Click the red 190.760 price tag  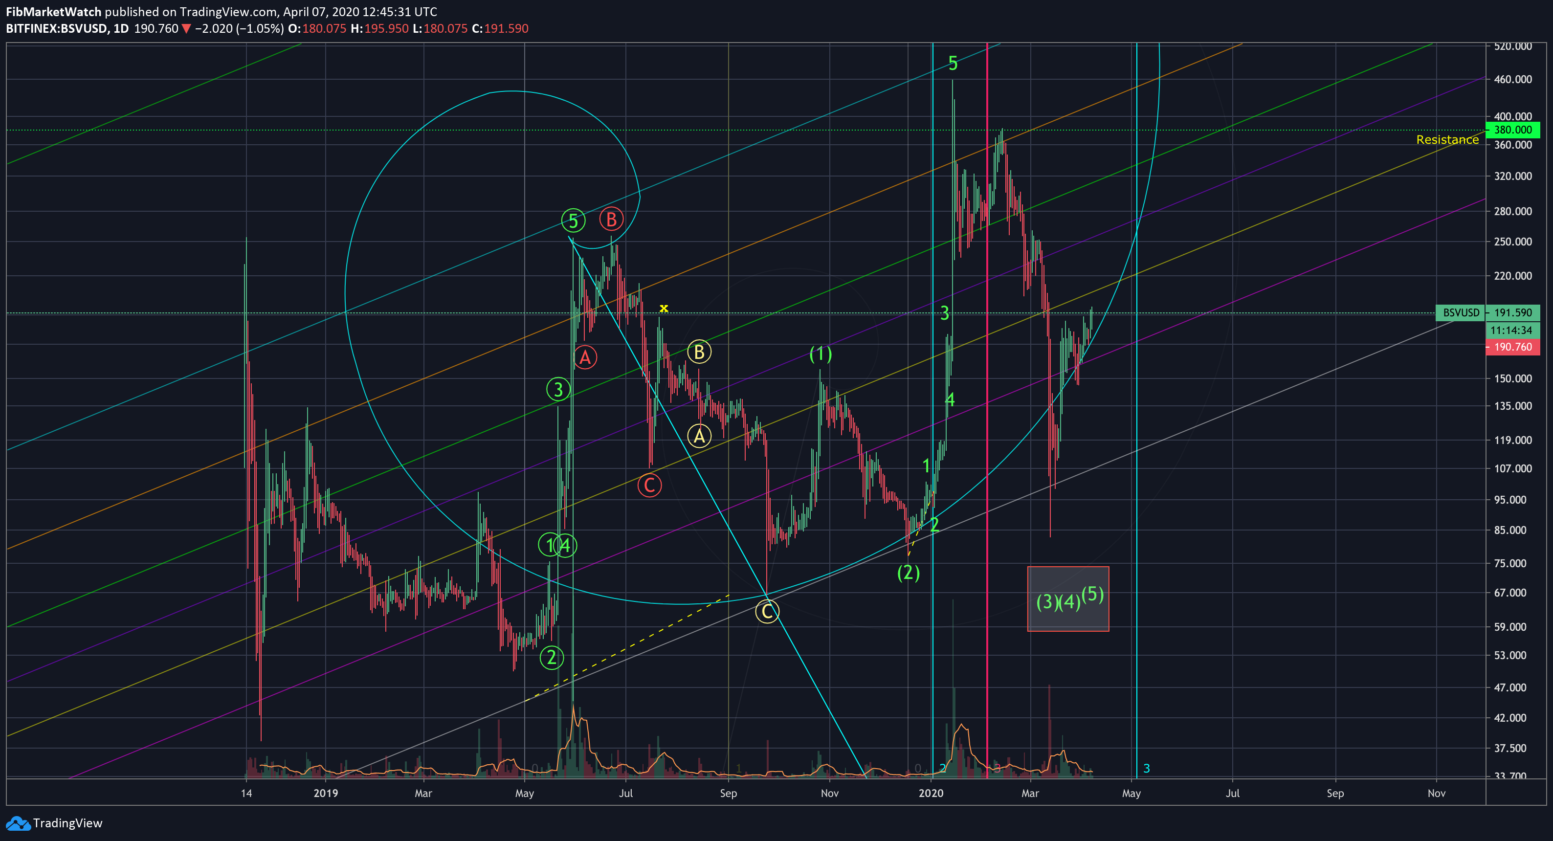point(1512,347)
